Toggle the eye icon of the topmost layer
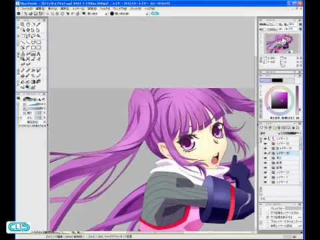 pos(265,139)
